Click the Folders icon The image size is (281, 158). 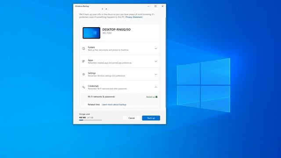pos(84,49)
